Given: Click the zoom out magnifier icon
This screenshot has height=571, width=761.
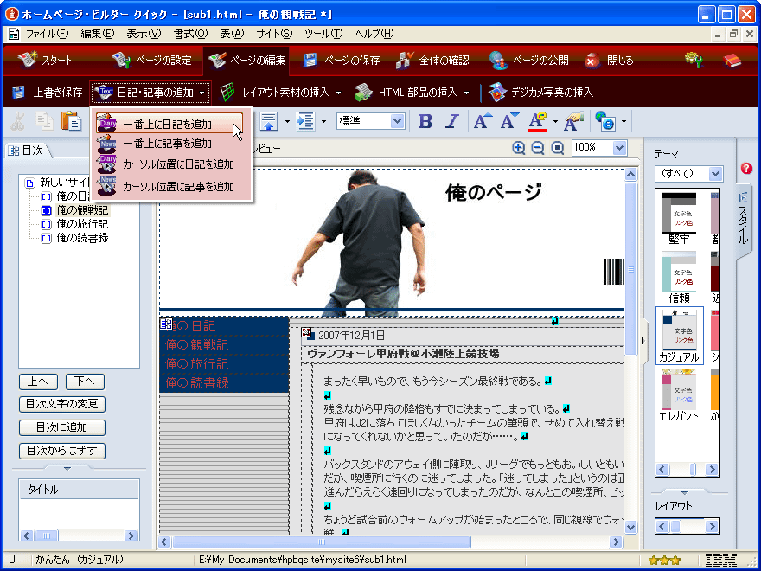Looking at the screenshot, I should click(538, 148).
